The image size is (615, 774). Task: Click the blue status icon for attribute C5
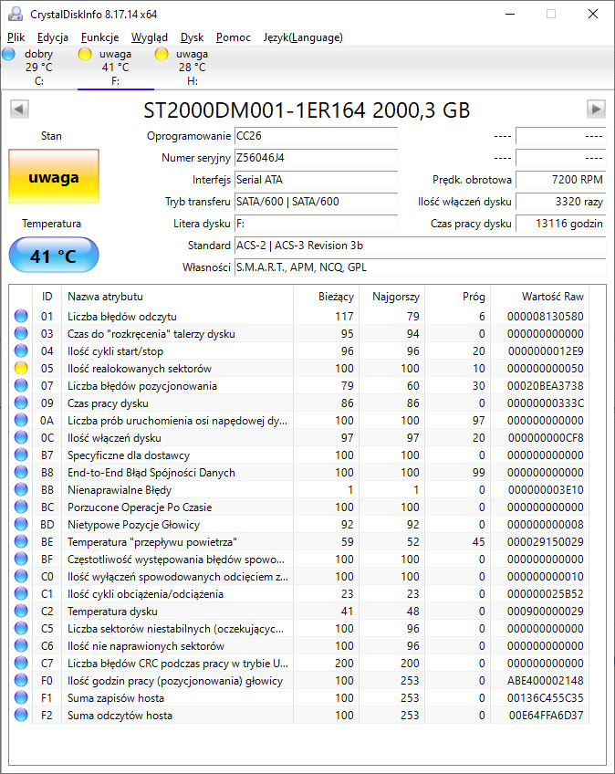point(21,628)
